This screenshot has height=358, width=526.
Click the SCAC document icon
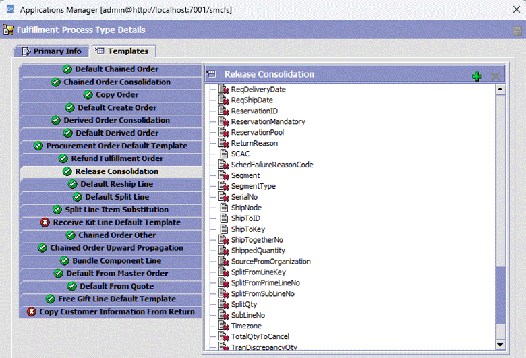(x=225, y=154)
